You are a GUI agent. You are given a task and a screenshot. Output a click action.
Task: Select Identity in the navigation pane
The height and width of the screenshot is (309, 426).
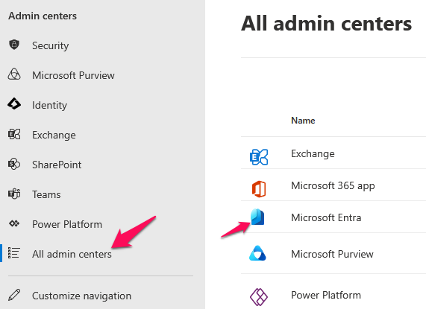tap(49, 105)
